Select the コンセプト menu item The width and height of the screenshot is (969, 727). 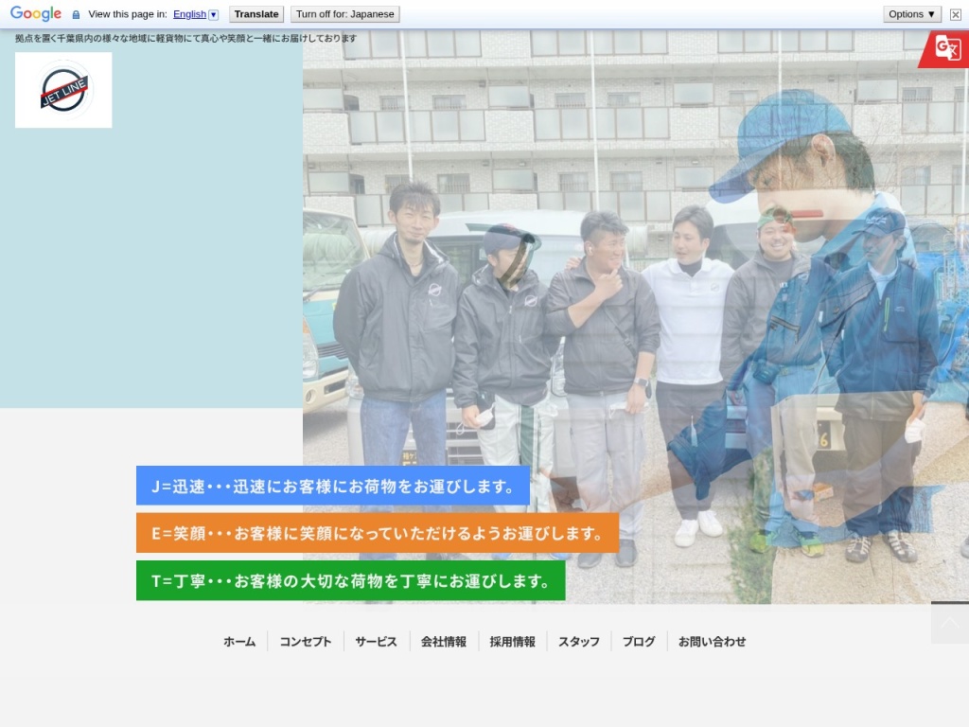tap(304, 641)
